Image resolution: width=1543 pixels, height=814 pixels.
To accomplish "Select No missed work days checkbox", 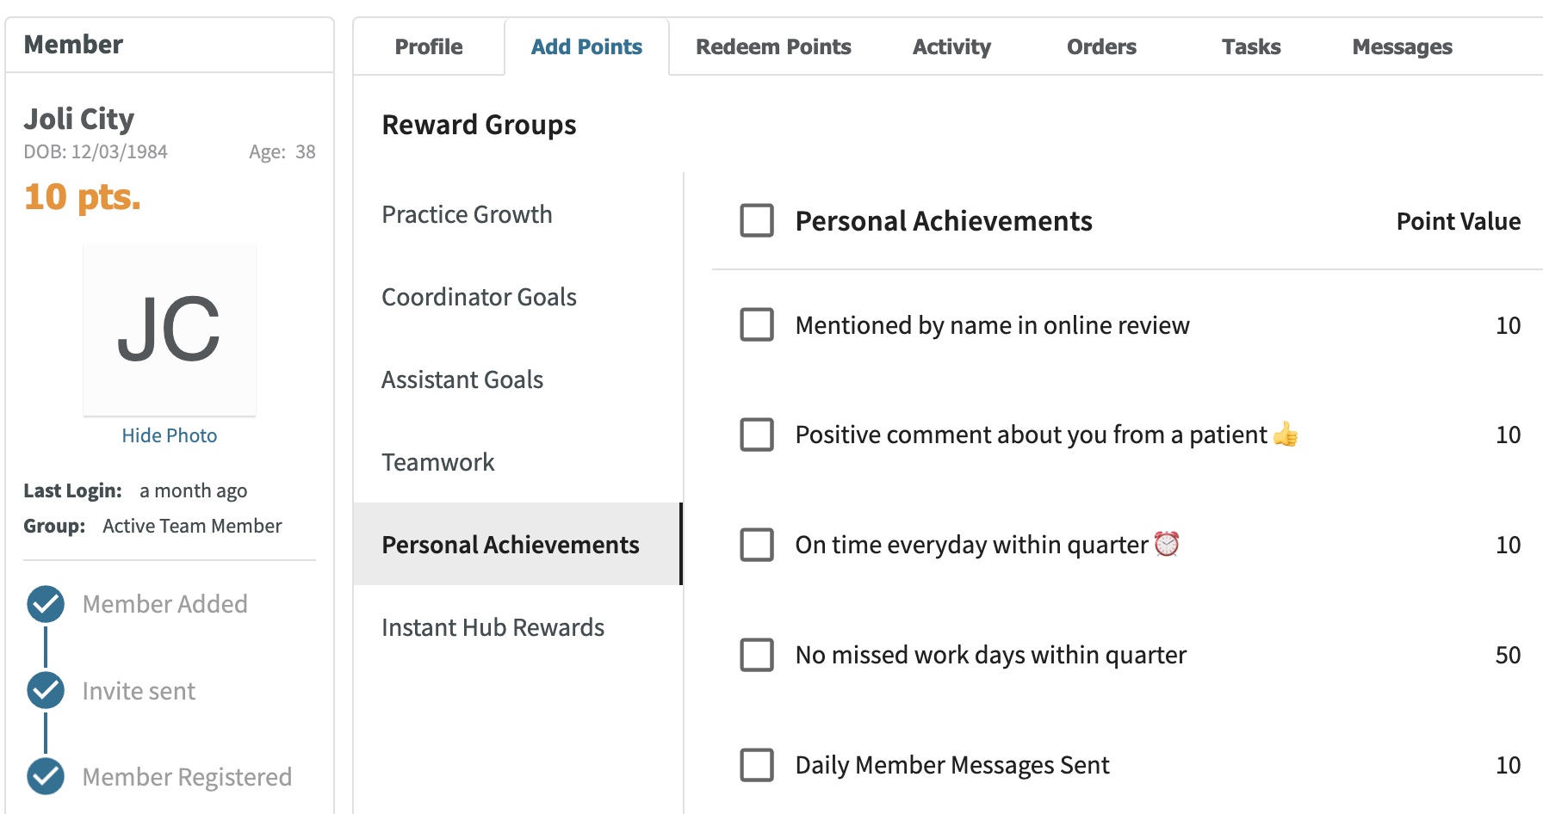I will coord(757,655).
